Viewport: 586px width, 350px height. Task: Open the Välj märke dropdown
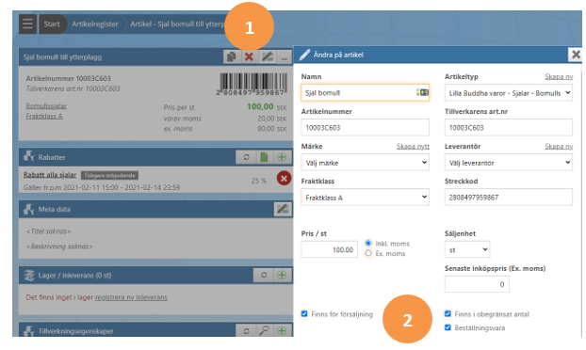(x=365, y=163)
